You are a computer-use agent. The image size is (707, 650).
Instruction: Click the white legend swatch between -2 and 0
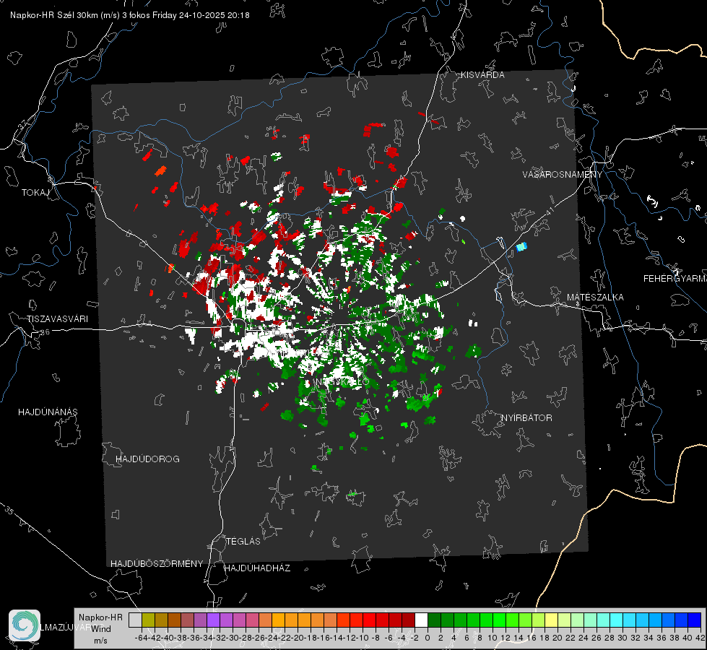click(x=421, y=620)
